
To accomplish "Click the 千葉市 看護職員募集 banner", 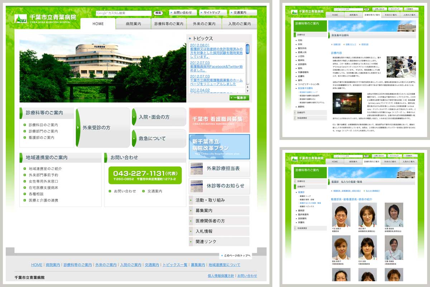I will [x=219, y=120].
